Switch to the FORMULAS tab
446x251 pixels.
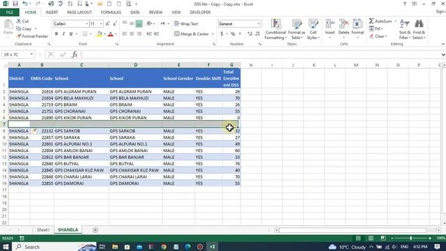(111, 13)
